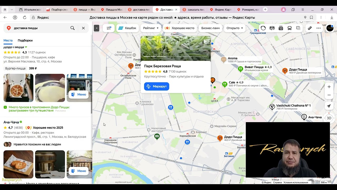The height and width of the screenshot is (190, 337).
Task: Toggle the 3D map view
Action: coord(329,118)
